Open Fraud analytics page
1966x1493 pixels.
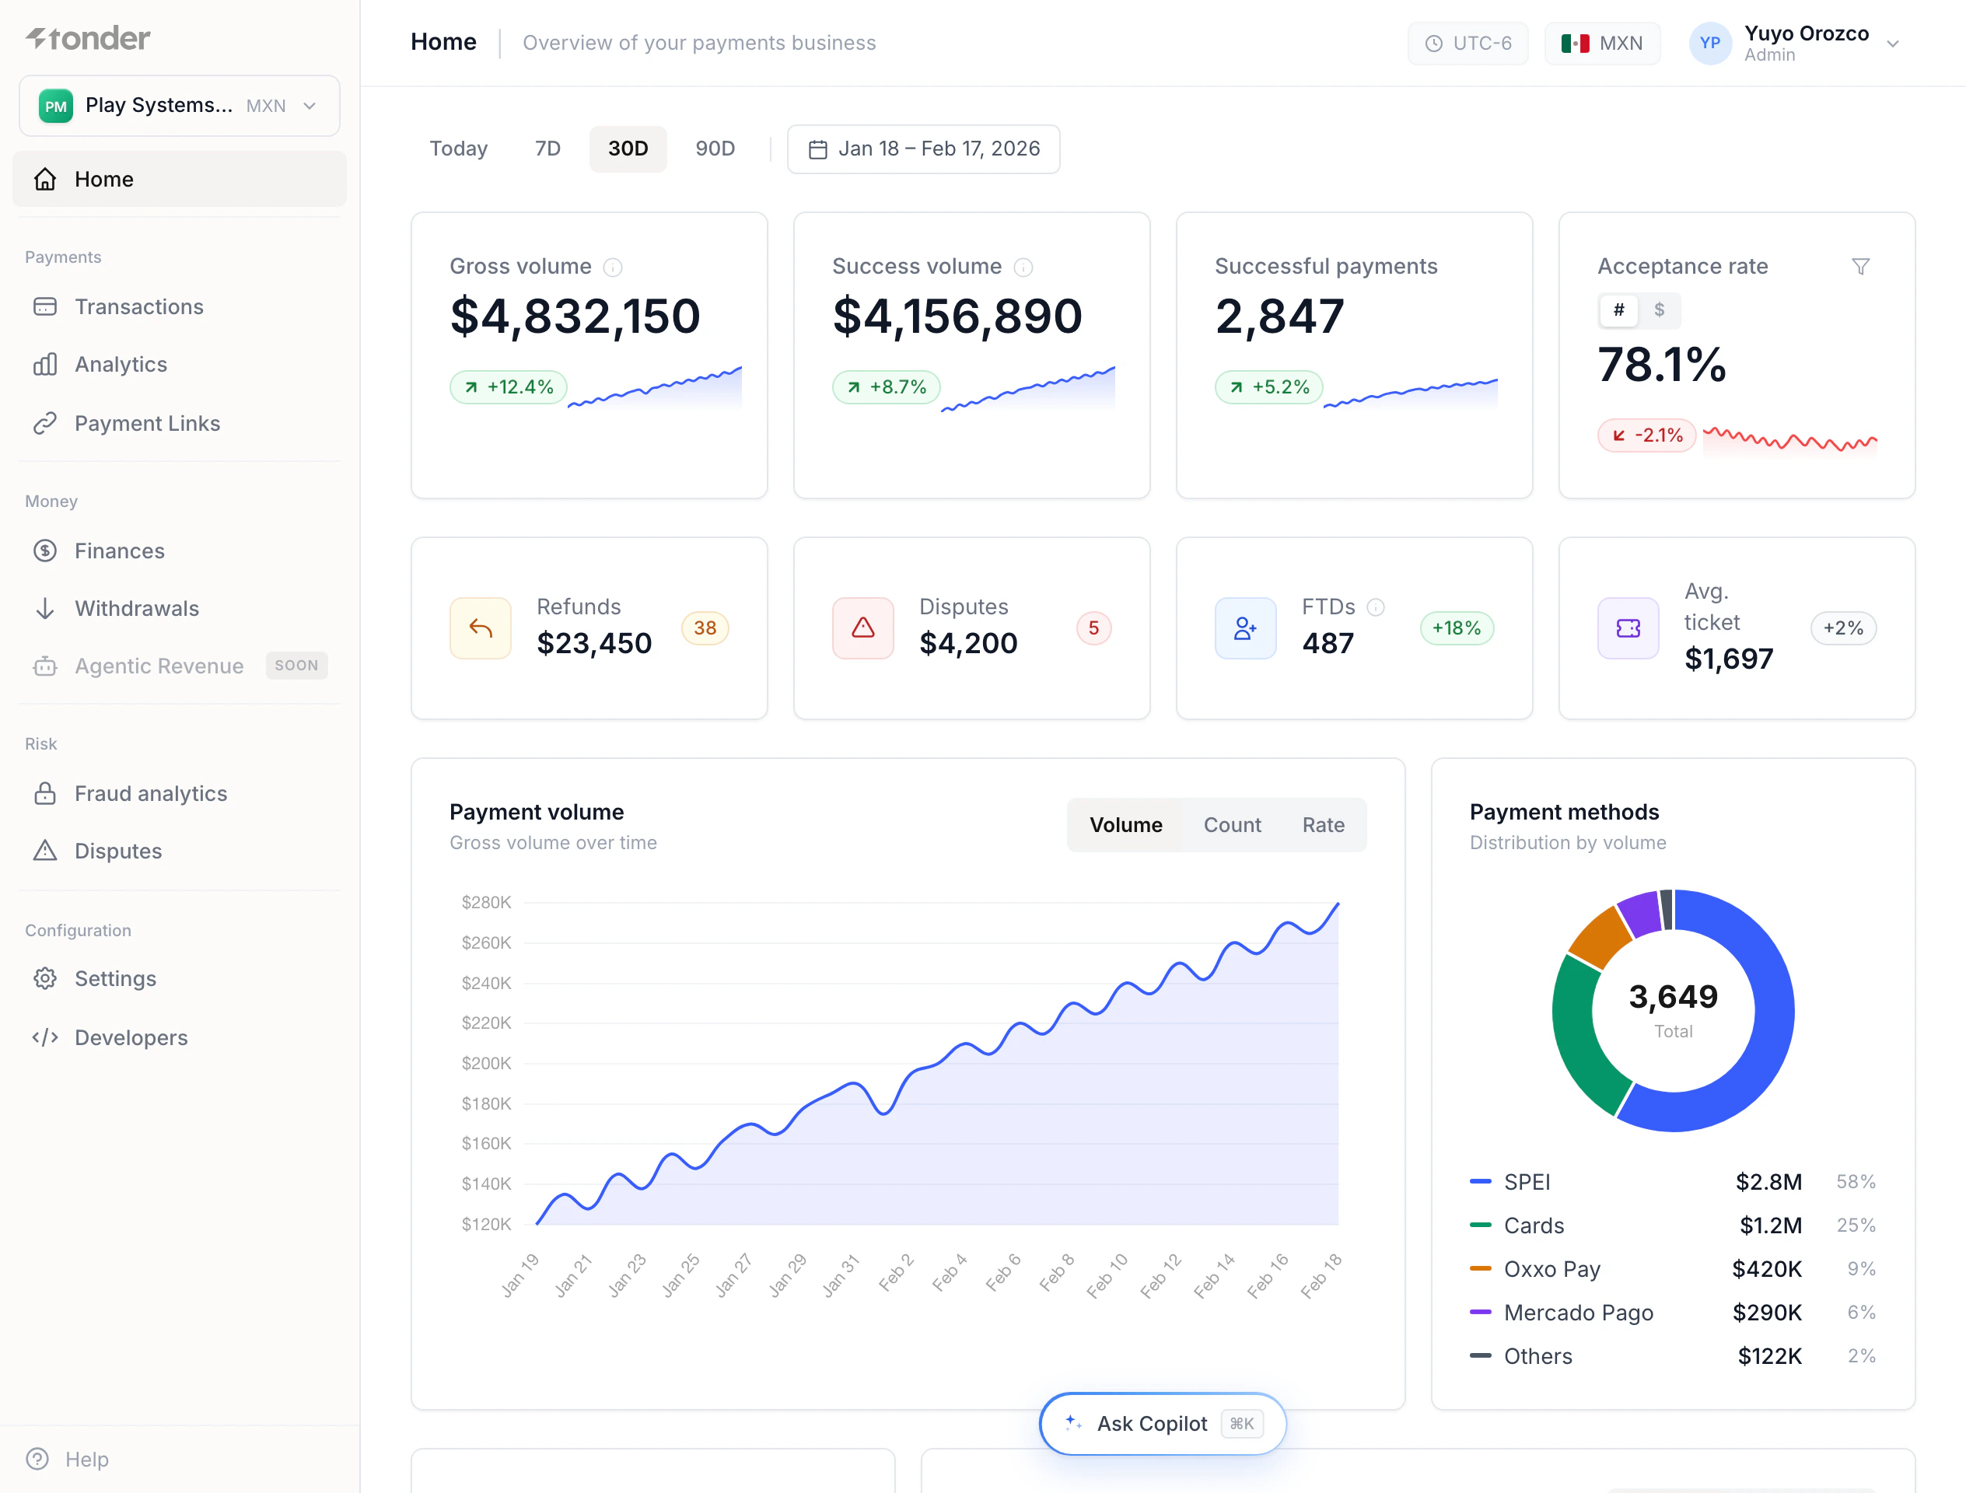(x=180, y=794)
